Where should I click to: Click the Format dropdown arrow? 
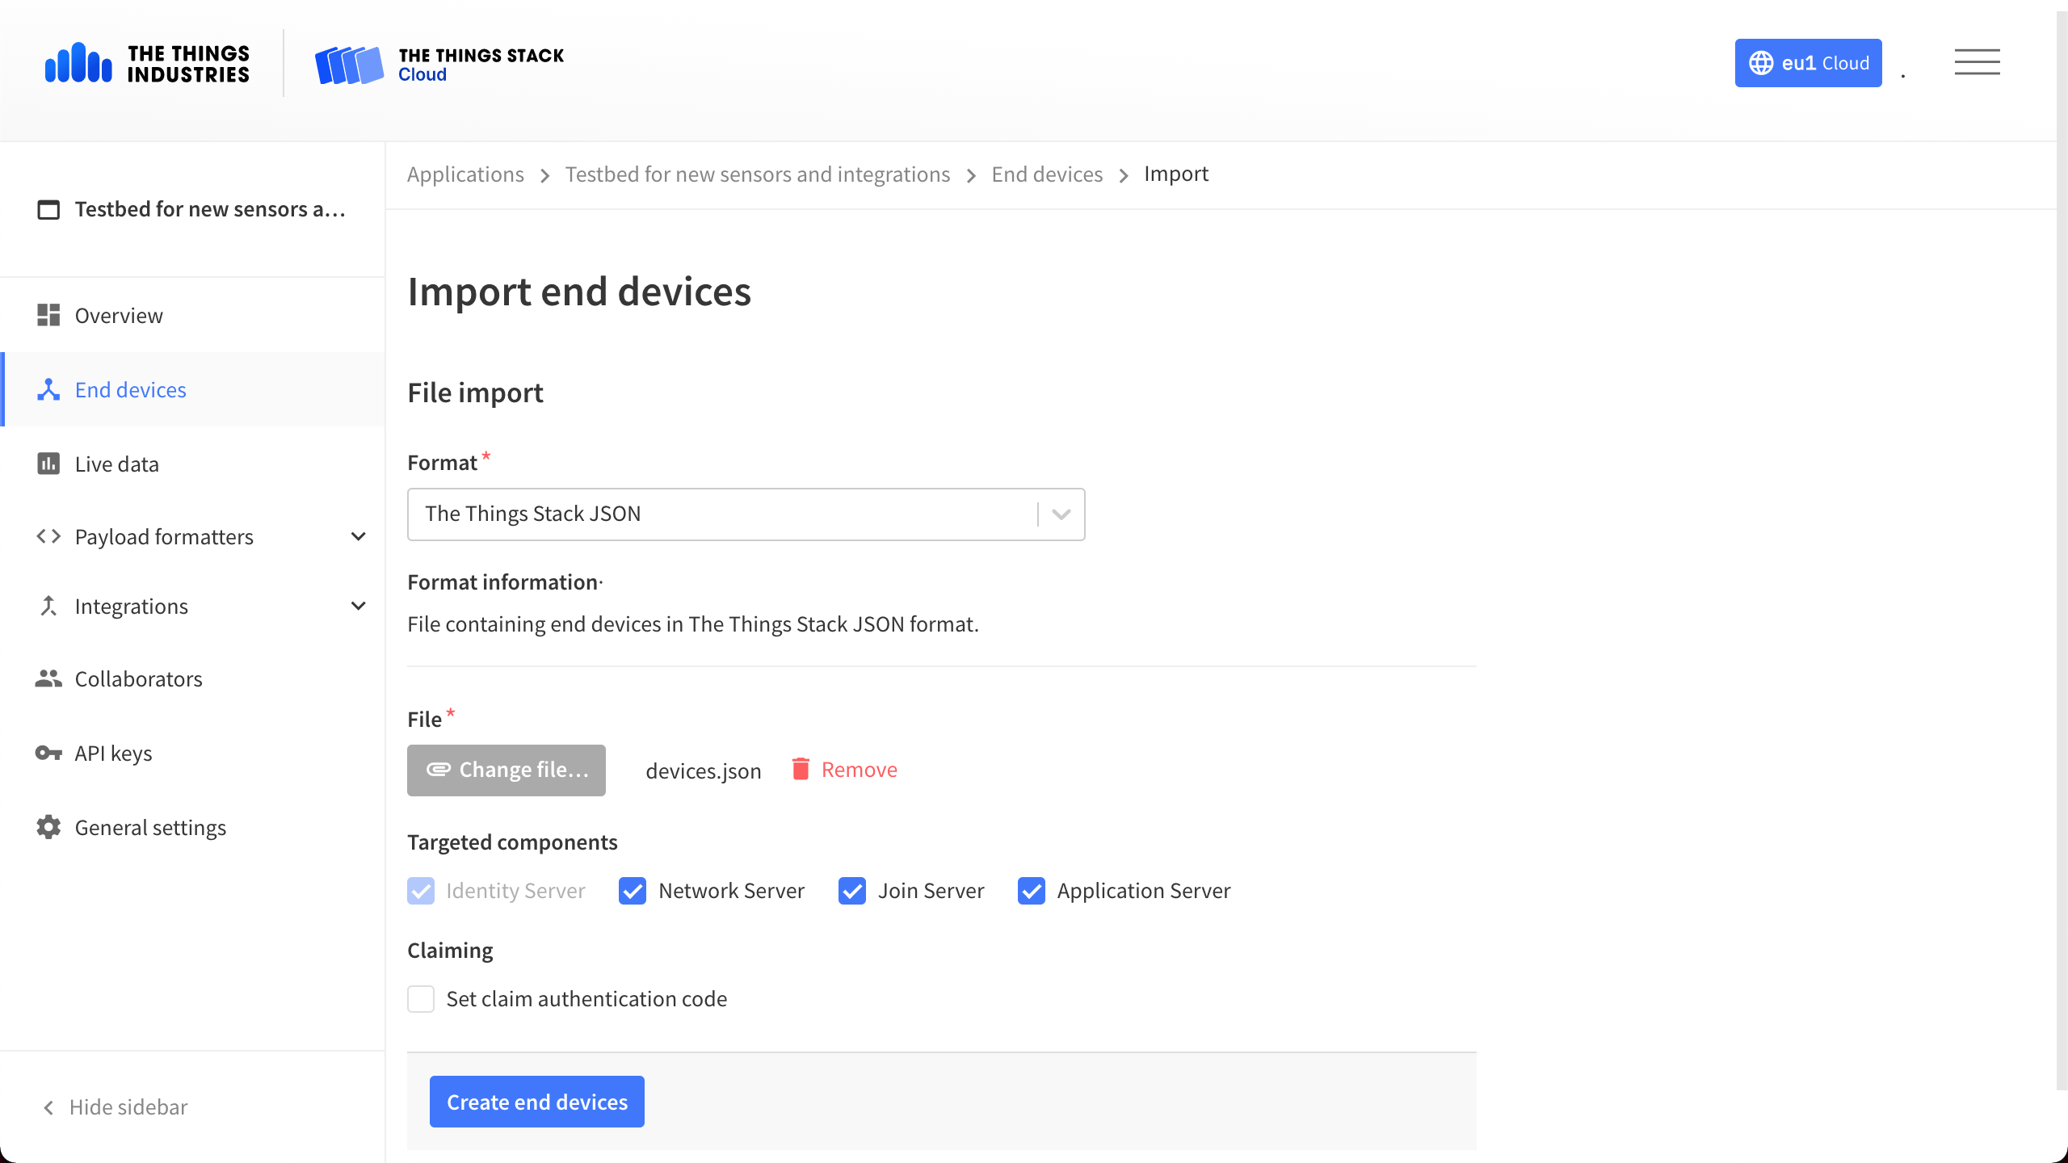(x=1061, y=514)
